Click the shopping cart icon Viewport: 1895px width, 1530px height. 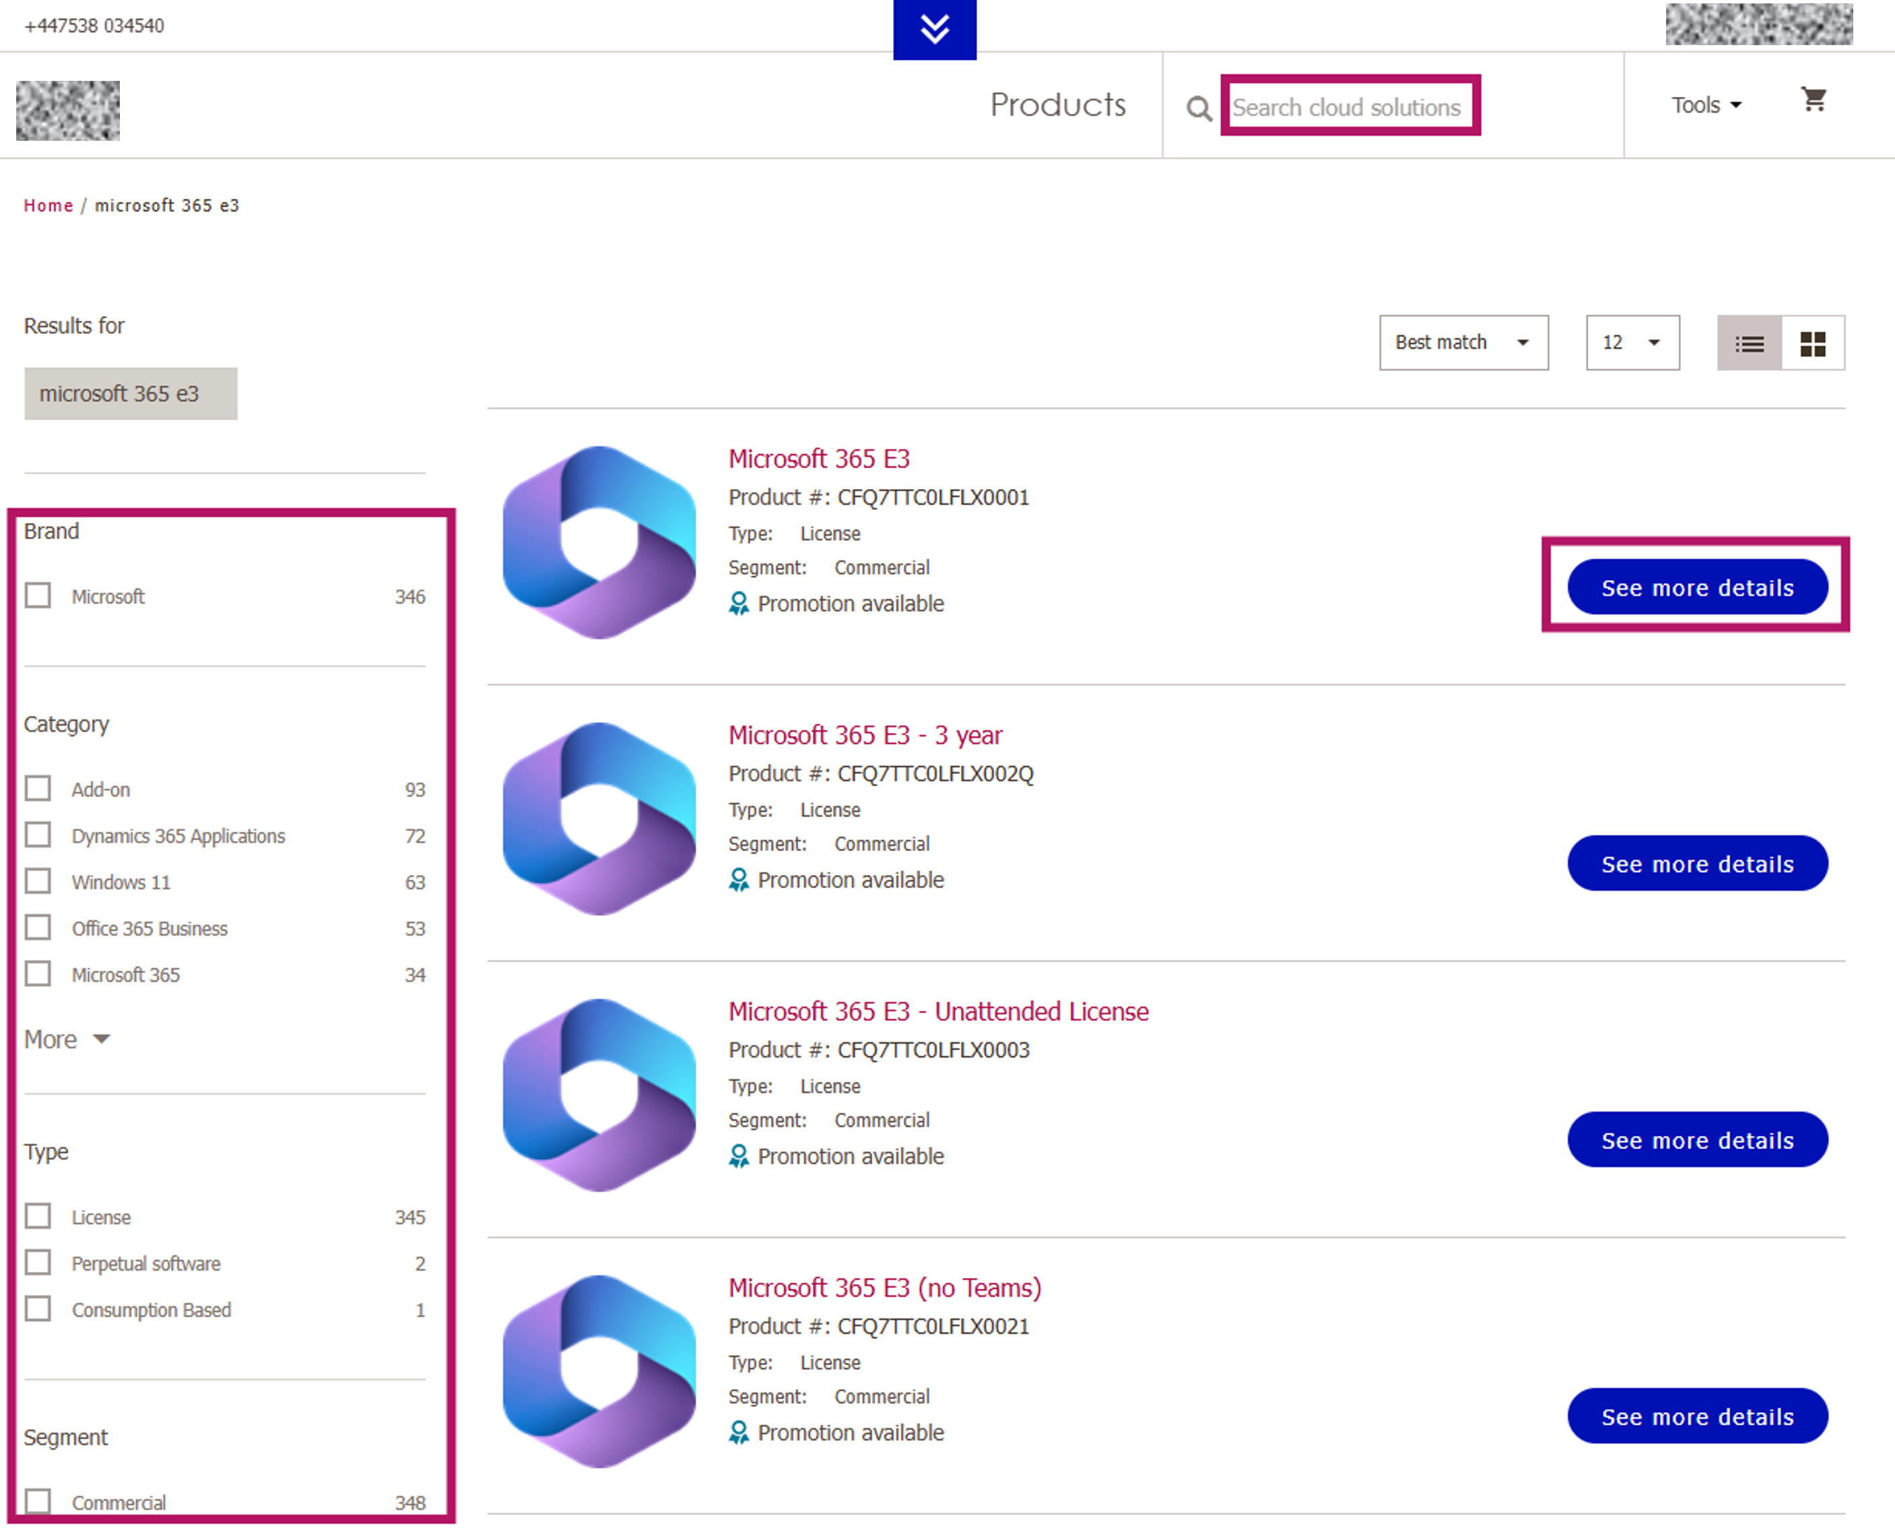[x=1813, y=100]
